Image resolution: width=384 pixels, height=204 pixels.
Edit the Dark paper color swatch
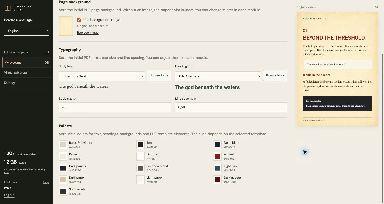pyautogui.click(x=63, y=180)
